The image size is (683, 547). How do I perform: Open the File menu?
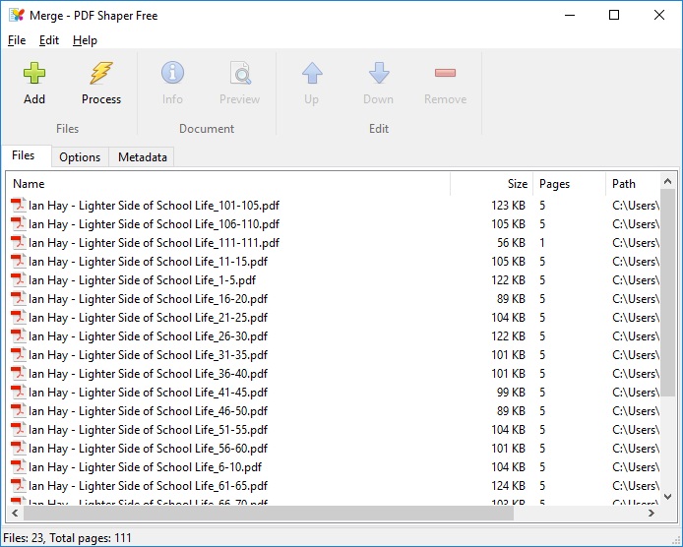[17, 40]
